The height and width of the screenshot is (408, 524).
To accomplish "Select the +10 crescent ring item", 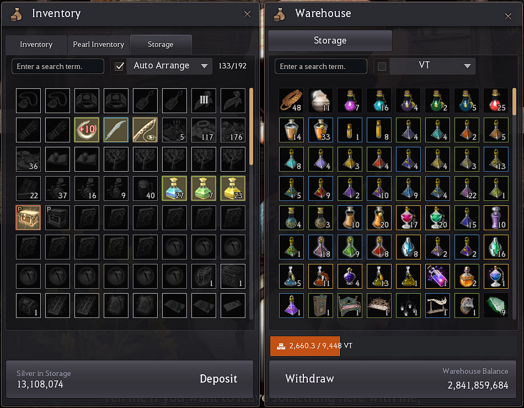I will (87, 130).
